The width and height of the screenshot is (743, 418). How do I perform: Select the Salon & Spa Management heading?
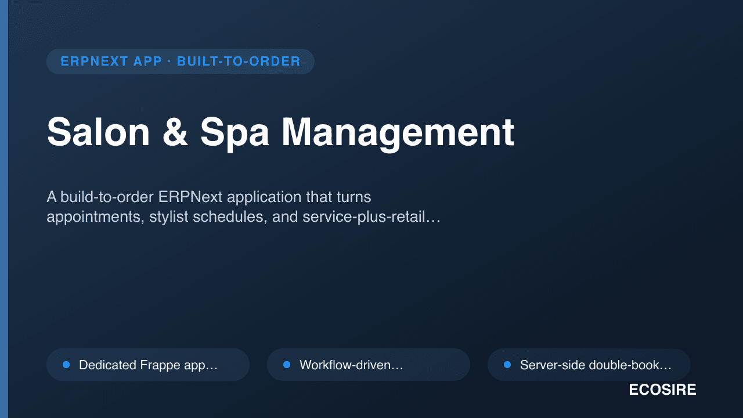(x=280, y=132)
